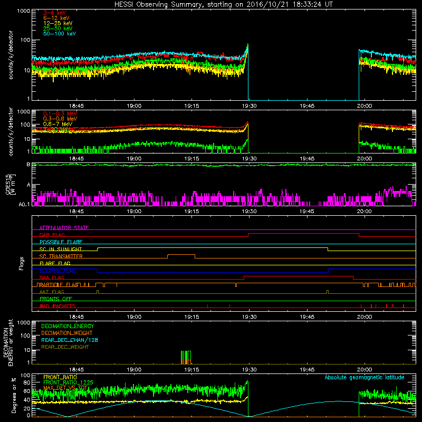Click the SC_IN_SUNLIGHT flag label
This screenshot has width=422, height=422.
(x=61, y=249)
